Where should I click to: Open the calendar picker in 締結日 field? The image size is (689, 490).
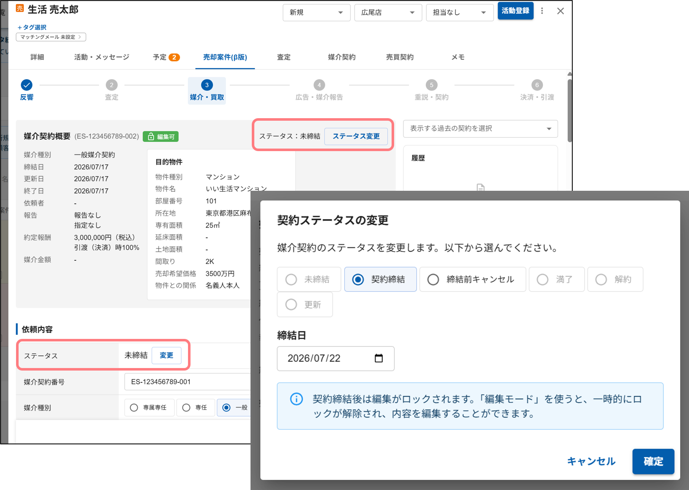379,358
